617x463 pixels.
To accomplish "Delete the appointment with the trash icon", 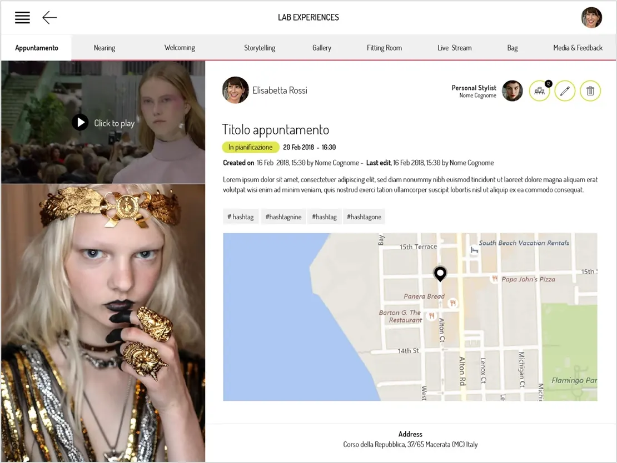I will point(590,91).
